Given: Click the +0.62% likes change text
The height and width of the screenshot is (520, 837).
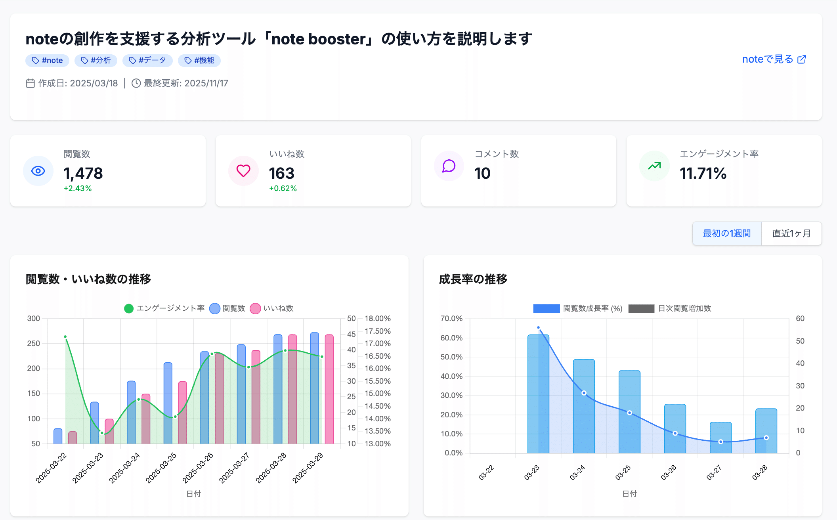Looking at the screenshot, I should 283,188.
